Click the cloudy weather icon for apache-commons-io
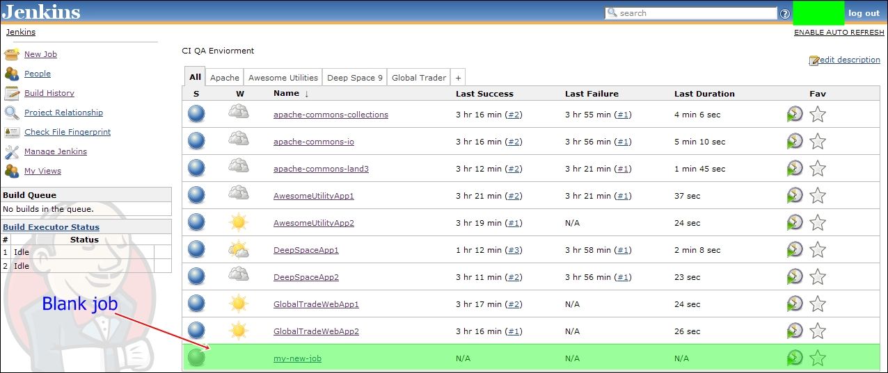 (x=239, y=139)
